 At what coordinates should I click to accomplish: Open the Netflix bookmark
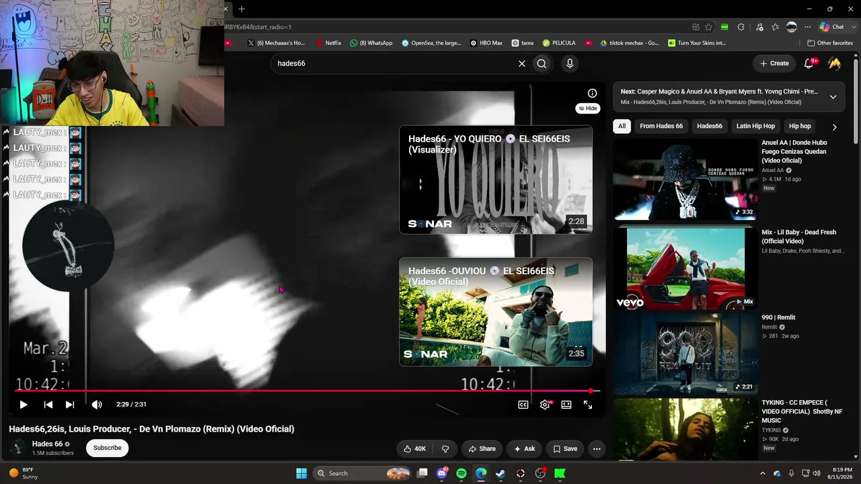click(x=329, y=43)
